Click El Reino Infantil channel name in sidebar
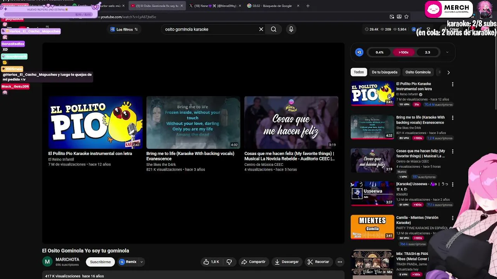Image resolution: width=497 pixels, height=279 pixels. (x=407, y=94)
